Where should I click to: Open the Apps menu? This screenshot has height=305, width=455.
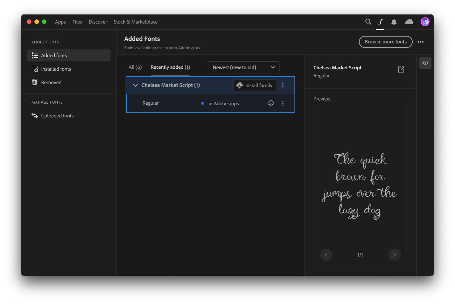60,22
